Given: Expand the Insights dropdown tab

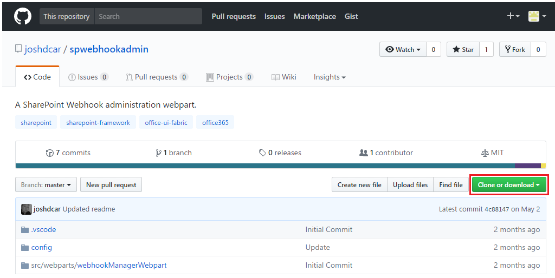Looking at the screenshot, I should tap(330, 77).
